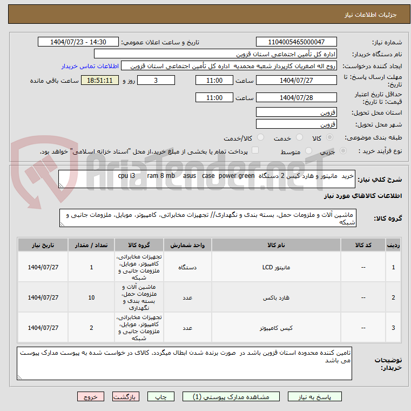This screenshot has height=411, width=411.
Task: Click the اطلاعات کالاهای مورد نیاز heading
Action: click(363, 196)
